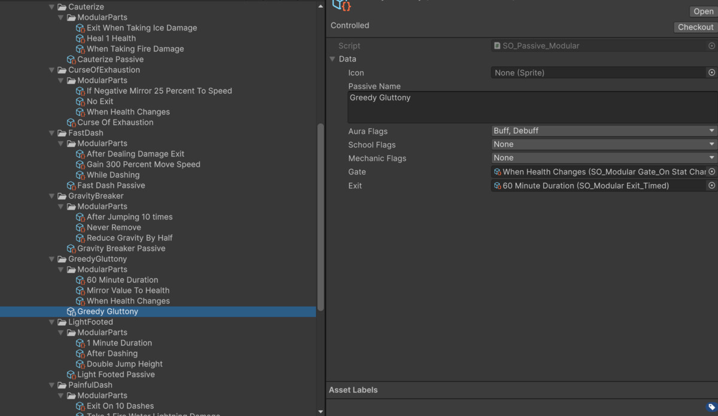718x416 pixels.
Task: Click the Passive Name text field
Action: pyautogui.click(x=532, y=107)
